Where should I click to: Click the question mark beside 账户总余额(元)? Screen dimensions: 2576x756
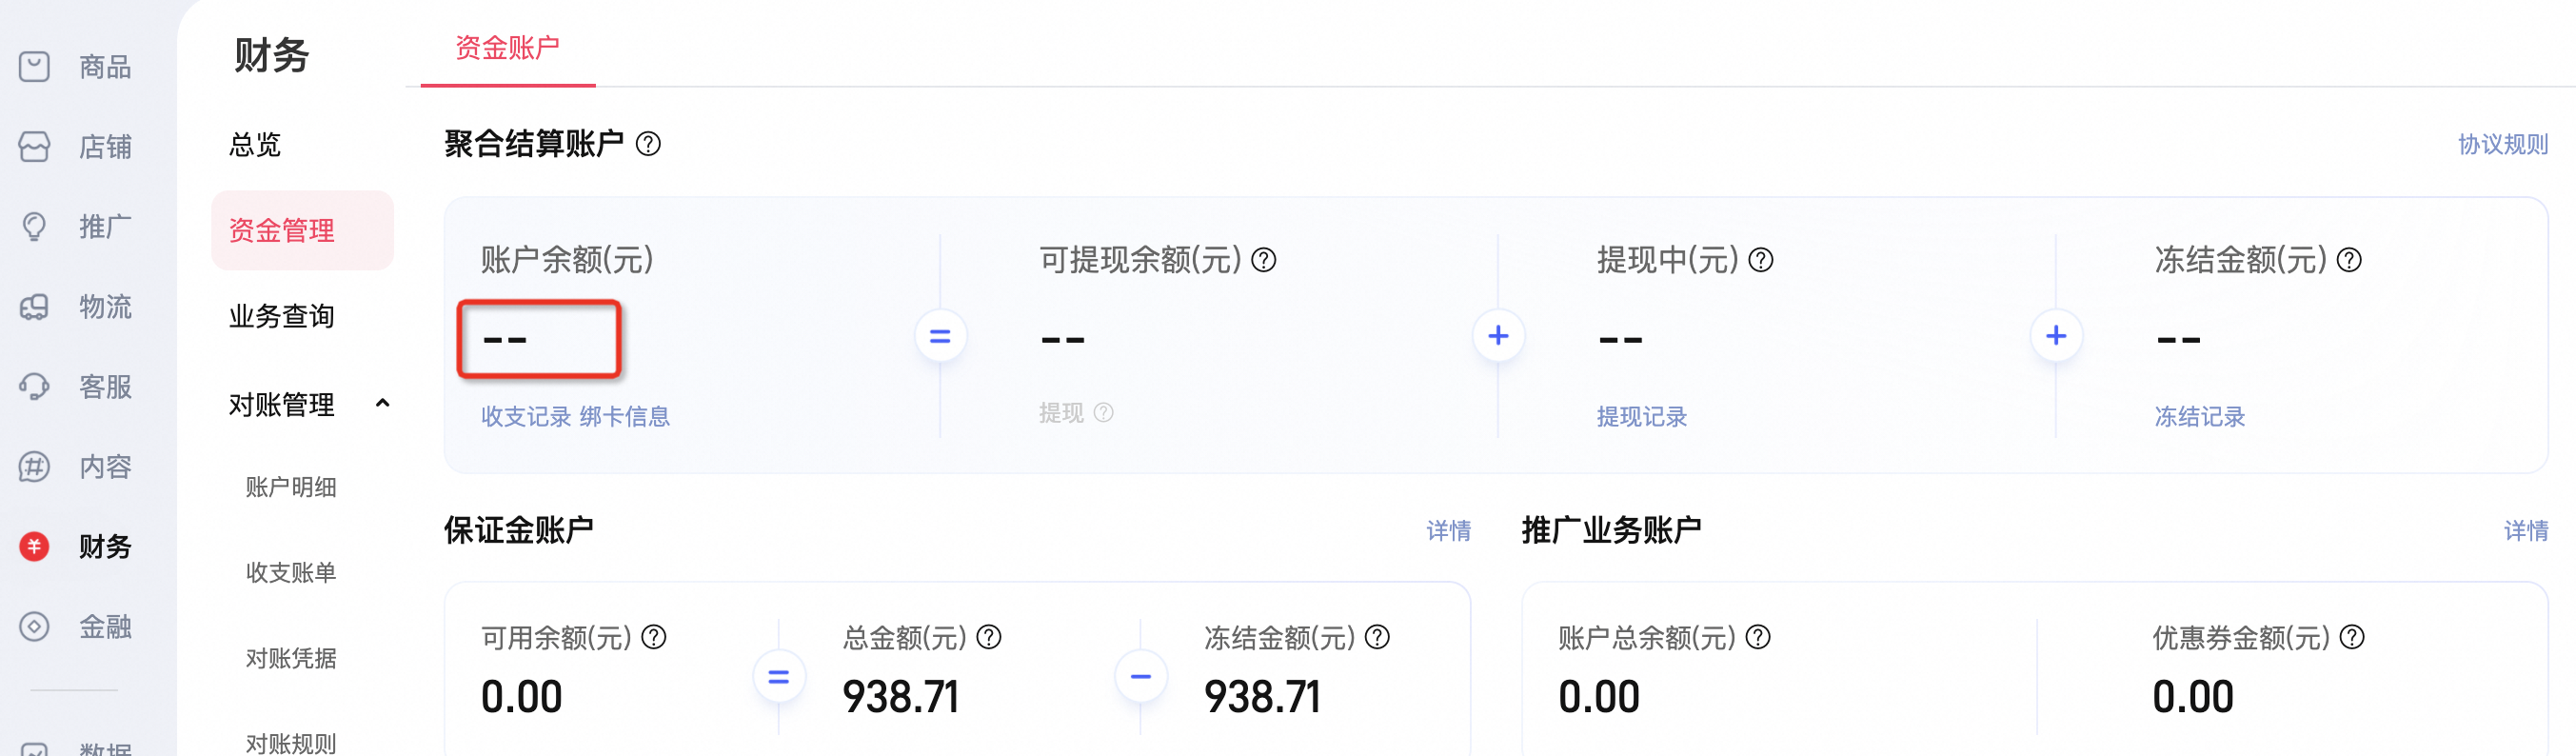pyautogui.click(x=1758, y=637)
